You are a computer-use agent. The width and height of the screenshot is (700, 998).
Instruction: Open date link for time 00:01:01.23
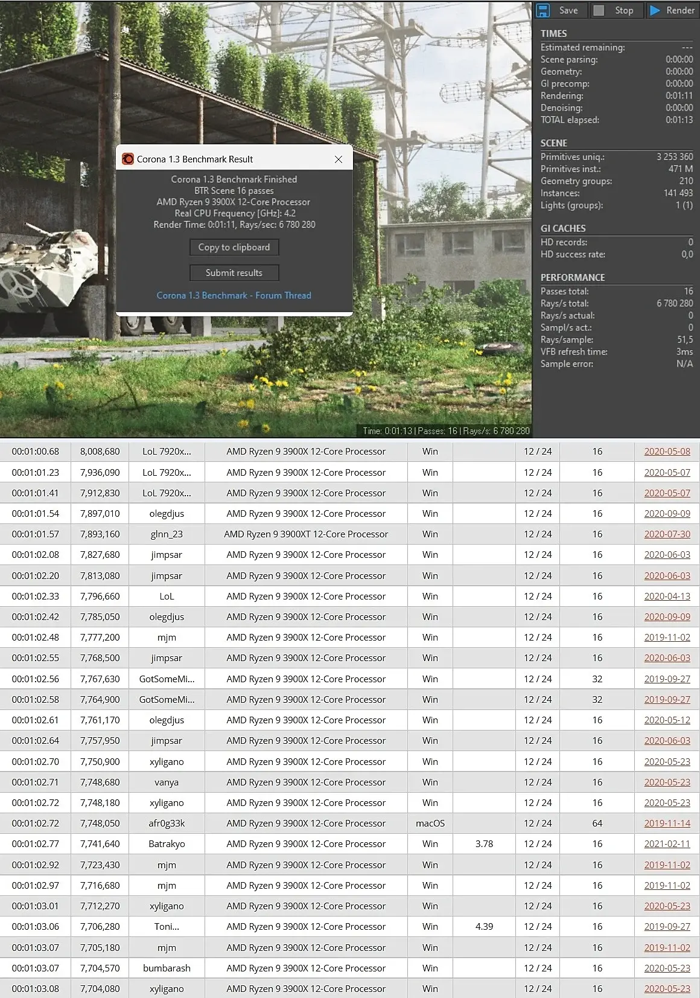coord(667,472)
